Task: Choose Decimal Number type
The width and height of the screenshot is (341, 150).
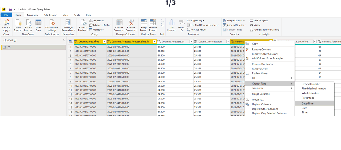Action: (x=314, y=84)
